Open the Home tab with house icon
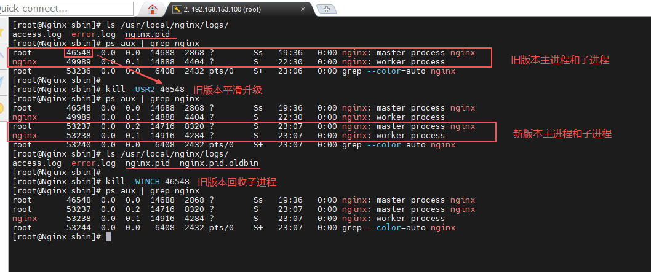The image size is (651, 272). 153,9
